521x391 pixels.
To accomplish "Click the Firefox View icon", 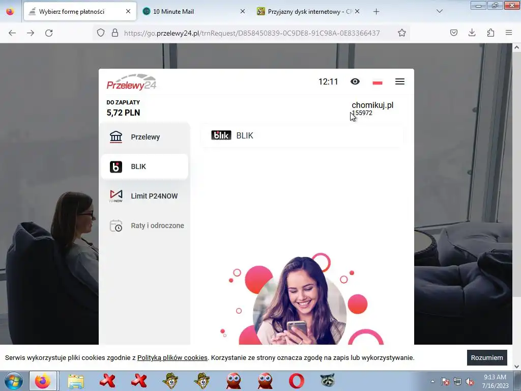I will (x=10, y=11).
